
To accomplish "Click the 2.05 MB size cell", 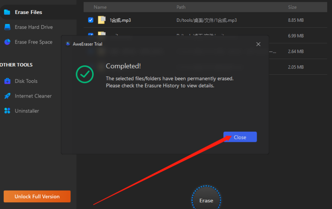I will (296, 67).
